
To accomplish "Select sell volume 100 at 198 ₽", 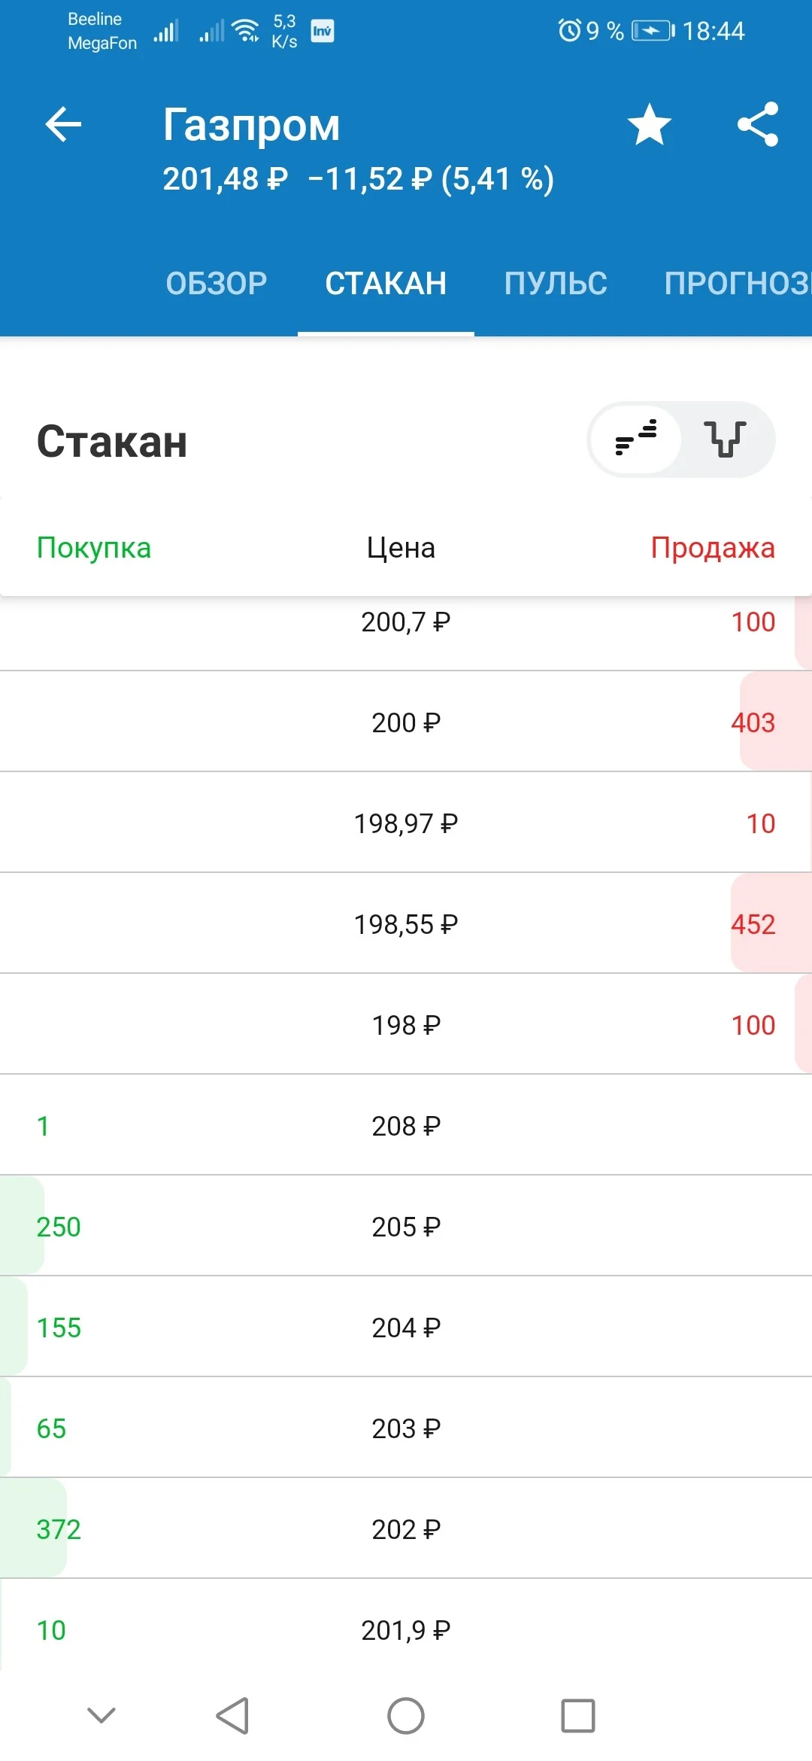I will click(x=753, y=1025).
